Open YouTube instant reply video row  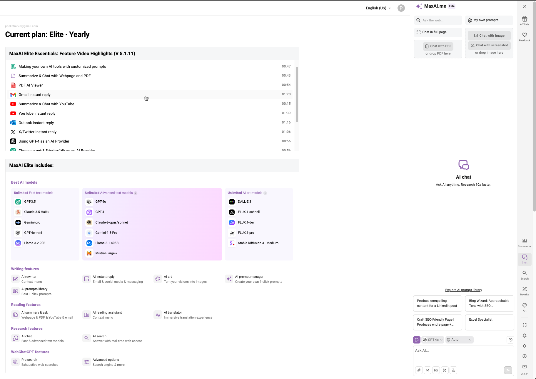pos(151,114)
